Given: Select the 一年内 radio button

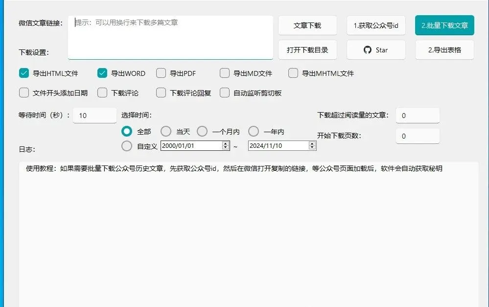Looking at the screenshot, I should pyautogui.click(x=254, y=131).
